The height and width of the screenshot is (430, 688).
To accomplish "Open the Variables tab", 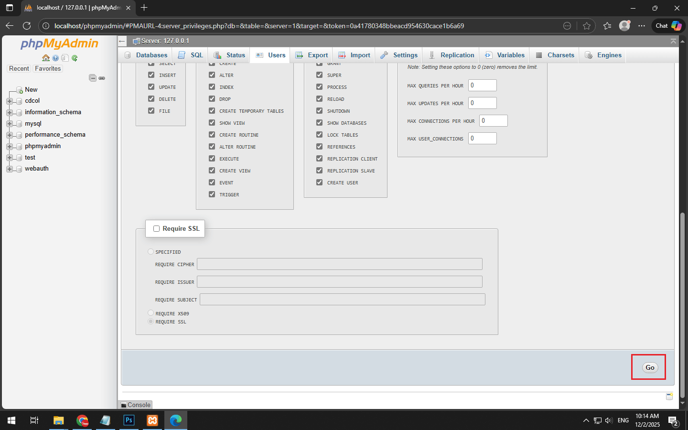I will [505, 55].
